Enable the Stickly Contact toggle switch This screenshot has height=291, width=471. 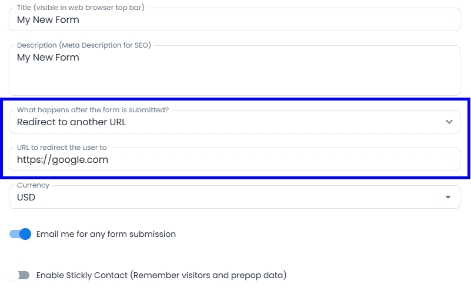pyautogui.click(x=20, y=275)
